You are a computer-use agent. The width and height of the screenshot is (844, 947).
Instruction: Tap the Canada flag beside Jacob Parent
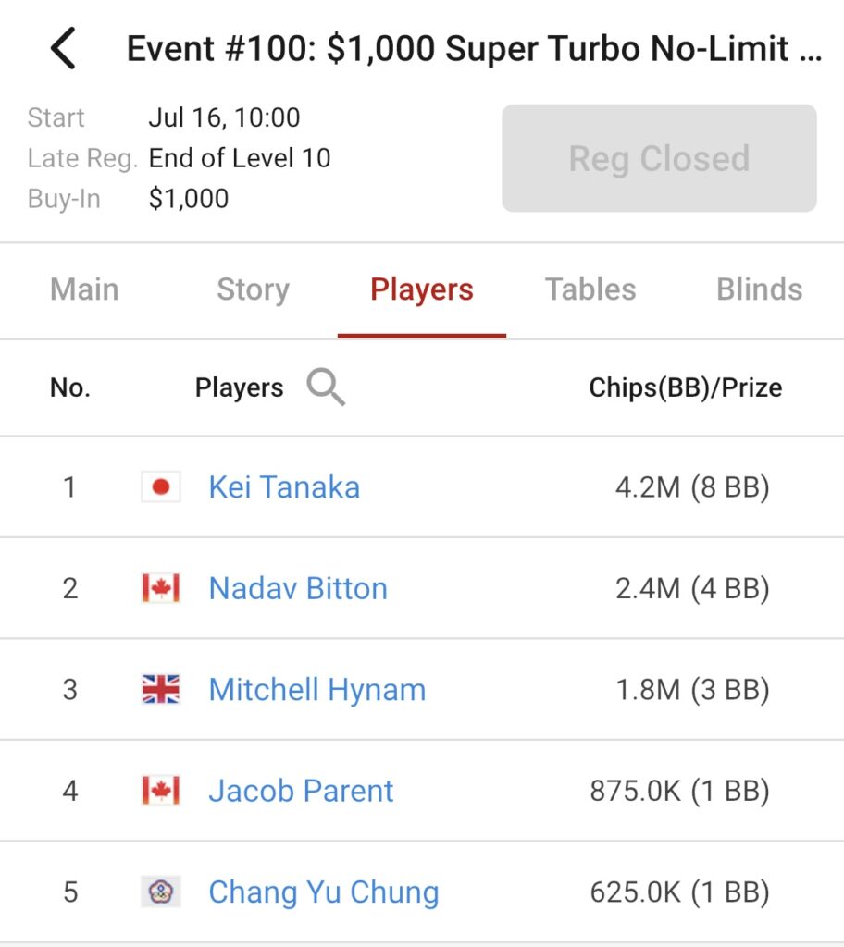(x=161, y=791)
